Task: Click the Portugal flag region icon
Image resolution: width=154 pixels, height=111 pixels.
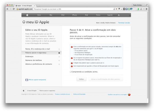Action: (129, 95)
